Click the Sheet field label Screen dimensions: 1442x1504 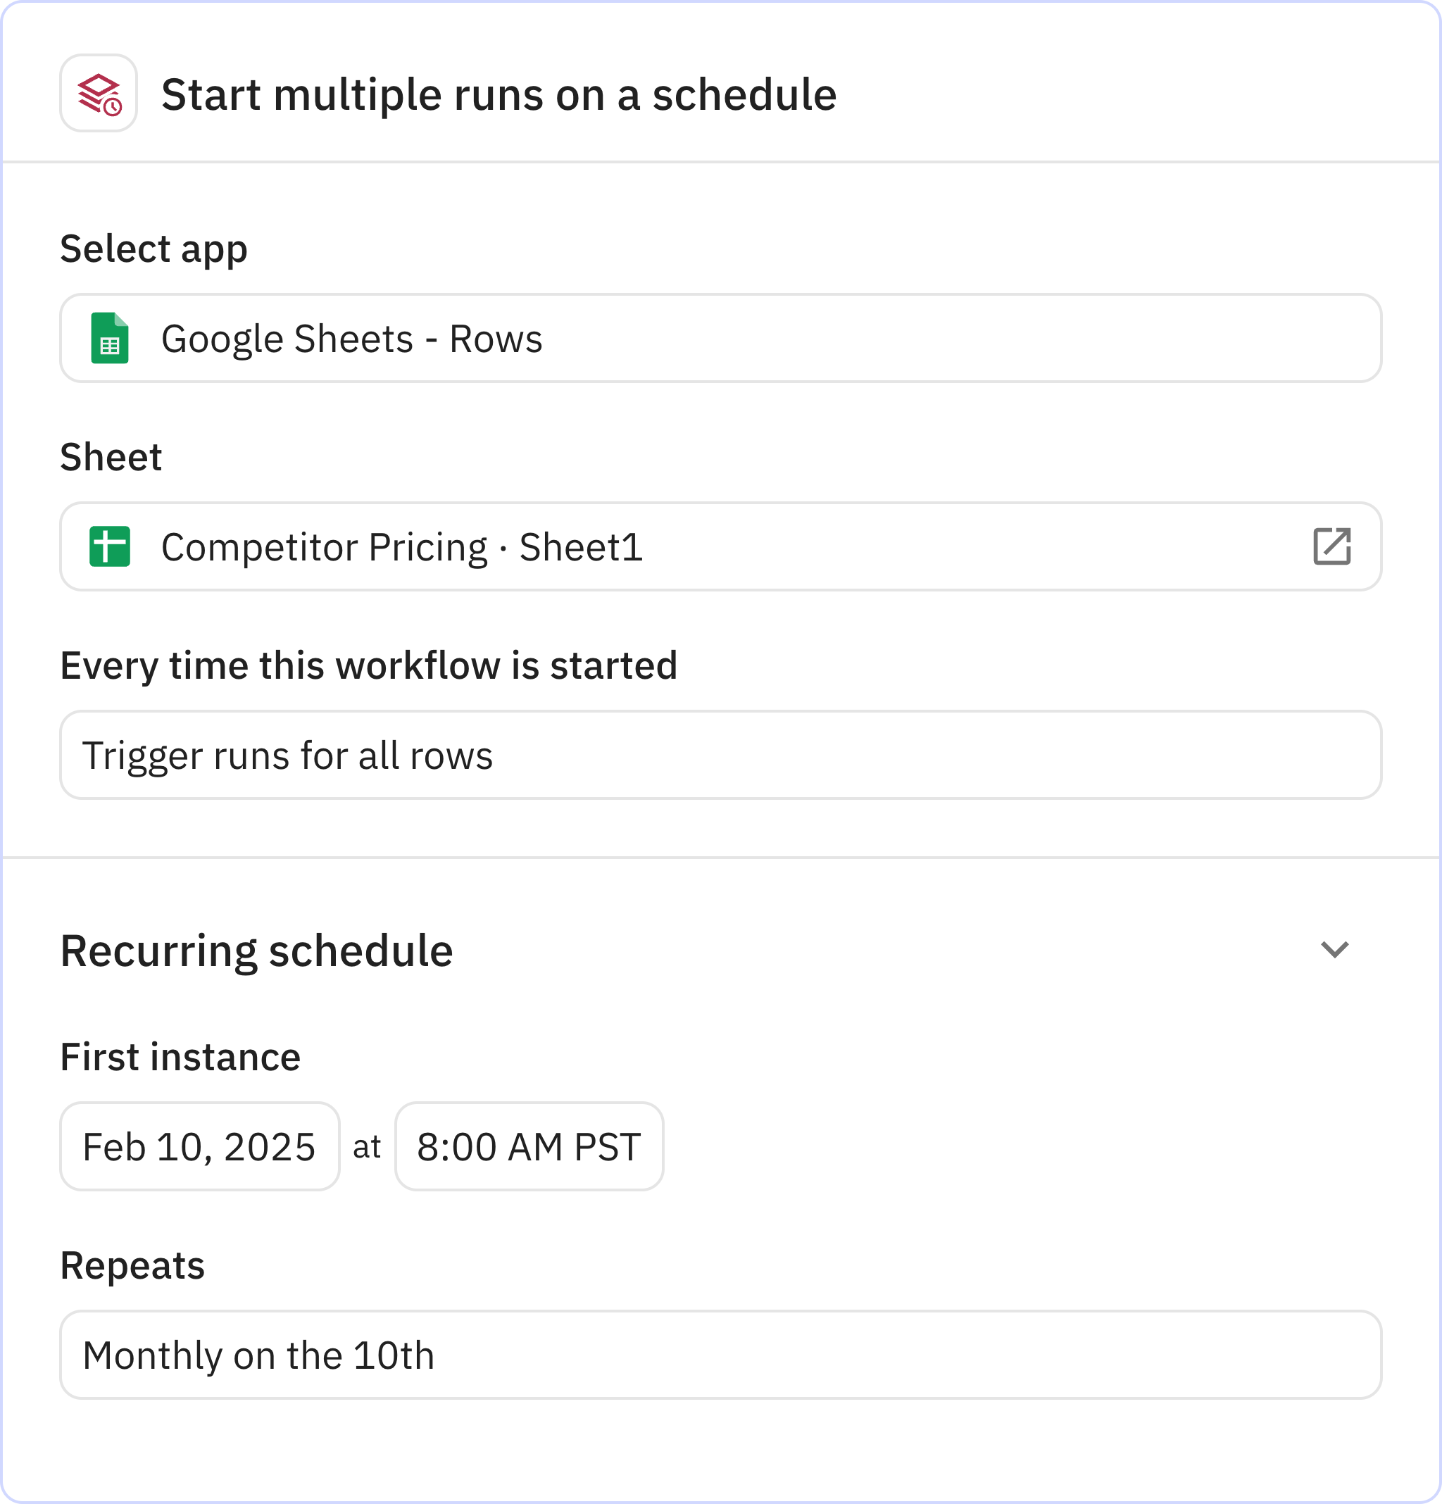[x=111, y=458]
